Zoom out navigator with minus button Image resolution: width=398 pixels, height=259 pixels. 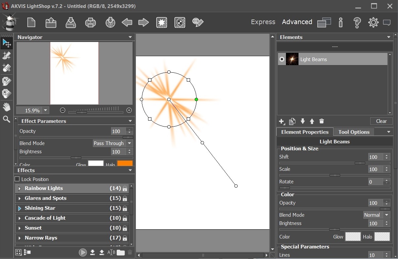(x=63, y=110)
